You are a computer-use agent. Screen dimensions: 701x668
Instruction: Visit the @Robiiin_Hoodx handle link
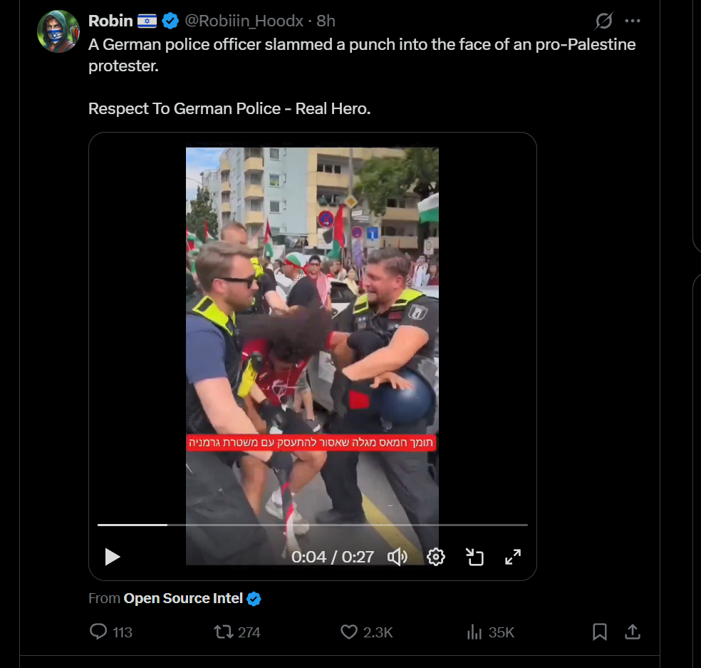coord(244,21)
